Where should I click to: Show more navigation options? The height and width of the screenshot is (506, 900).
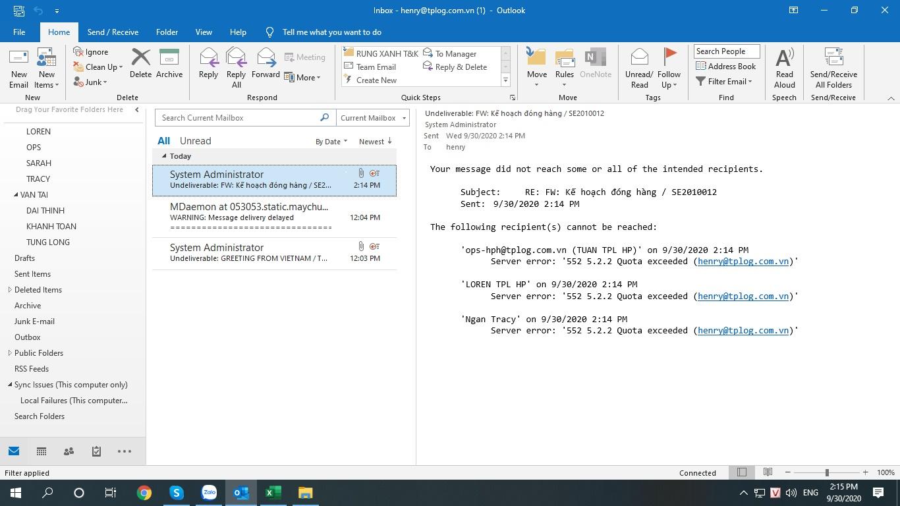click(125, 451)
